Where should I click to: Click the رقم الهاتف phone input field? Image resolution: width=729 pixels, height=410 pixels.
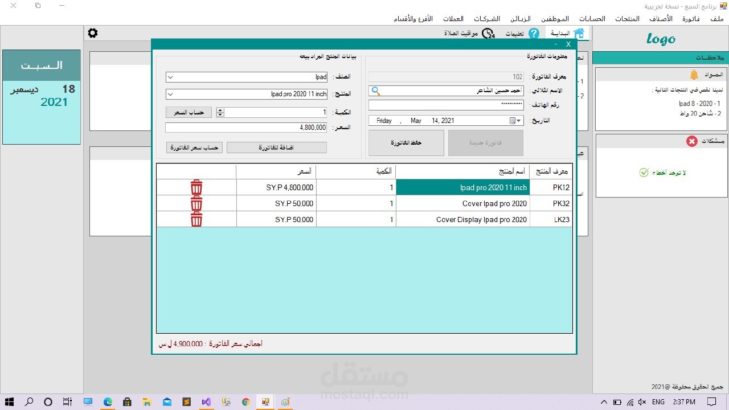coord(446,105)
